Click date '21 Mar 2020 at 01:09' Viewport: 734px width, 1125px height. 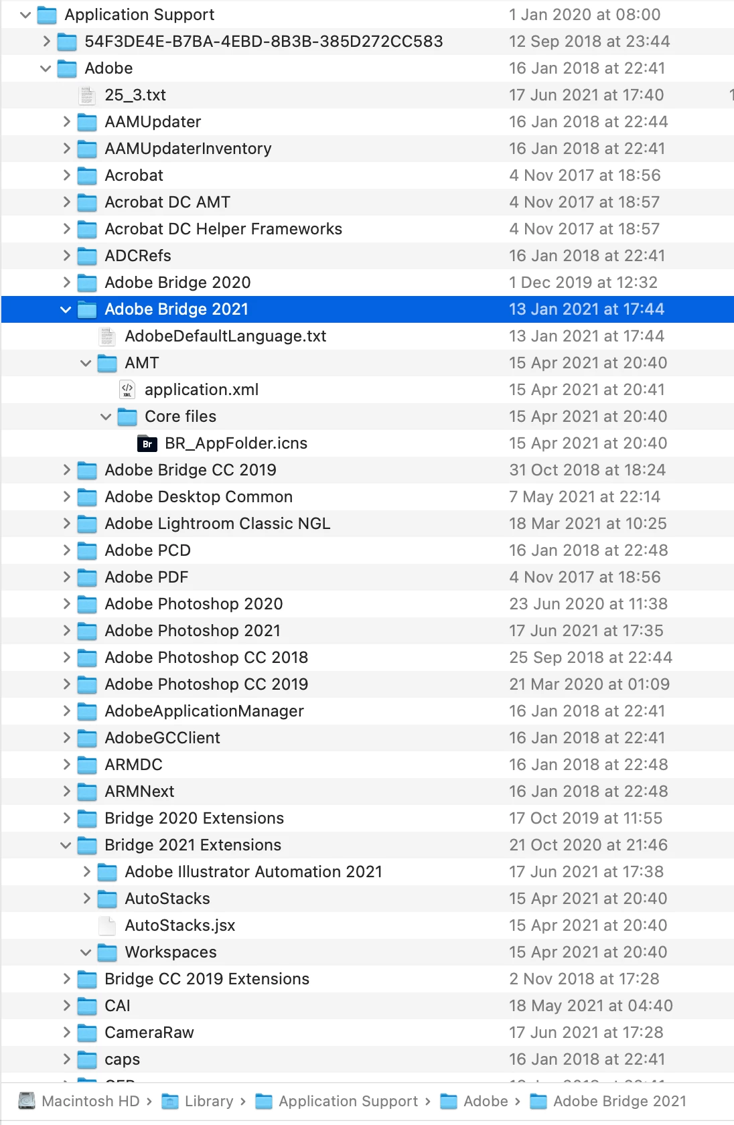589,684
